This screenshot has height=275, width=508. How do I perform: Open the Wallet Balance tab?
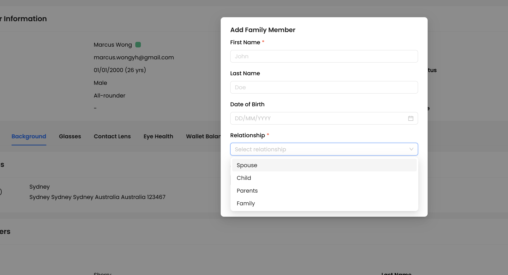tap(203, 136)
